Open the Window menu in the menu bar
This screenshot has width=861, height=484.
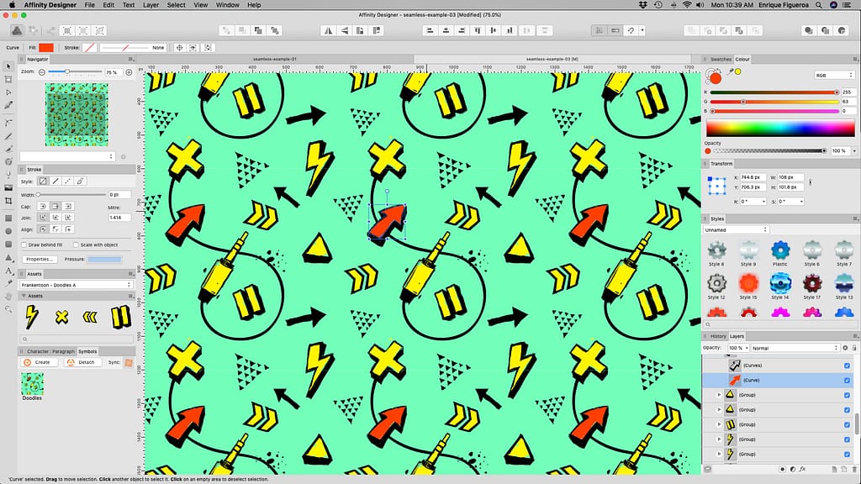coord(227,5)
